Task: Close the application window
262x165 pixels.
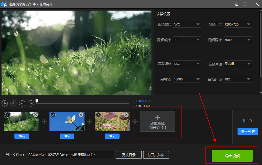Action: [x=257, y=4]
